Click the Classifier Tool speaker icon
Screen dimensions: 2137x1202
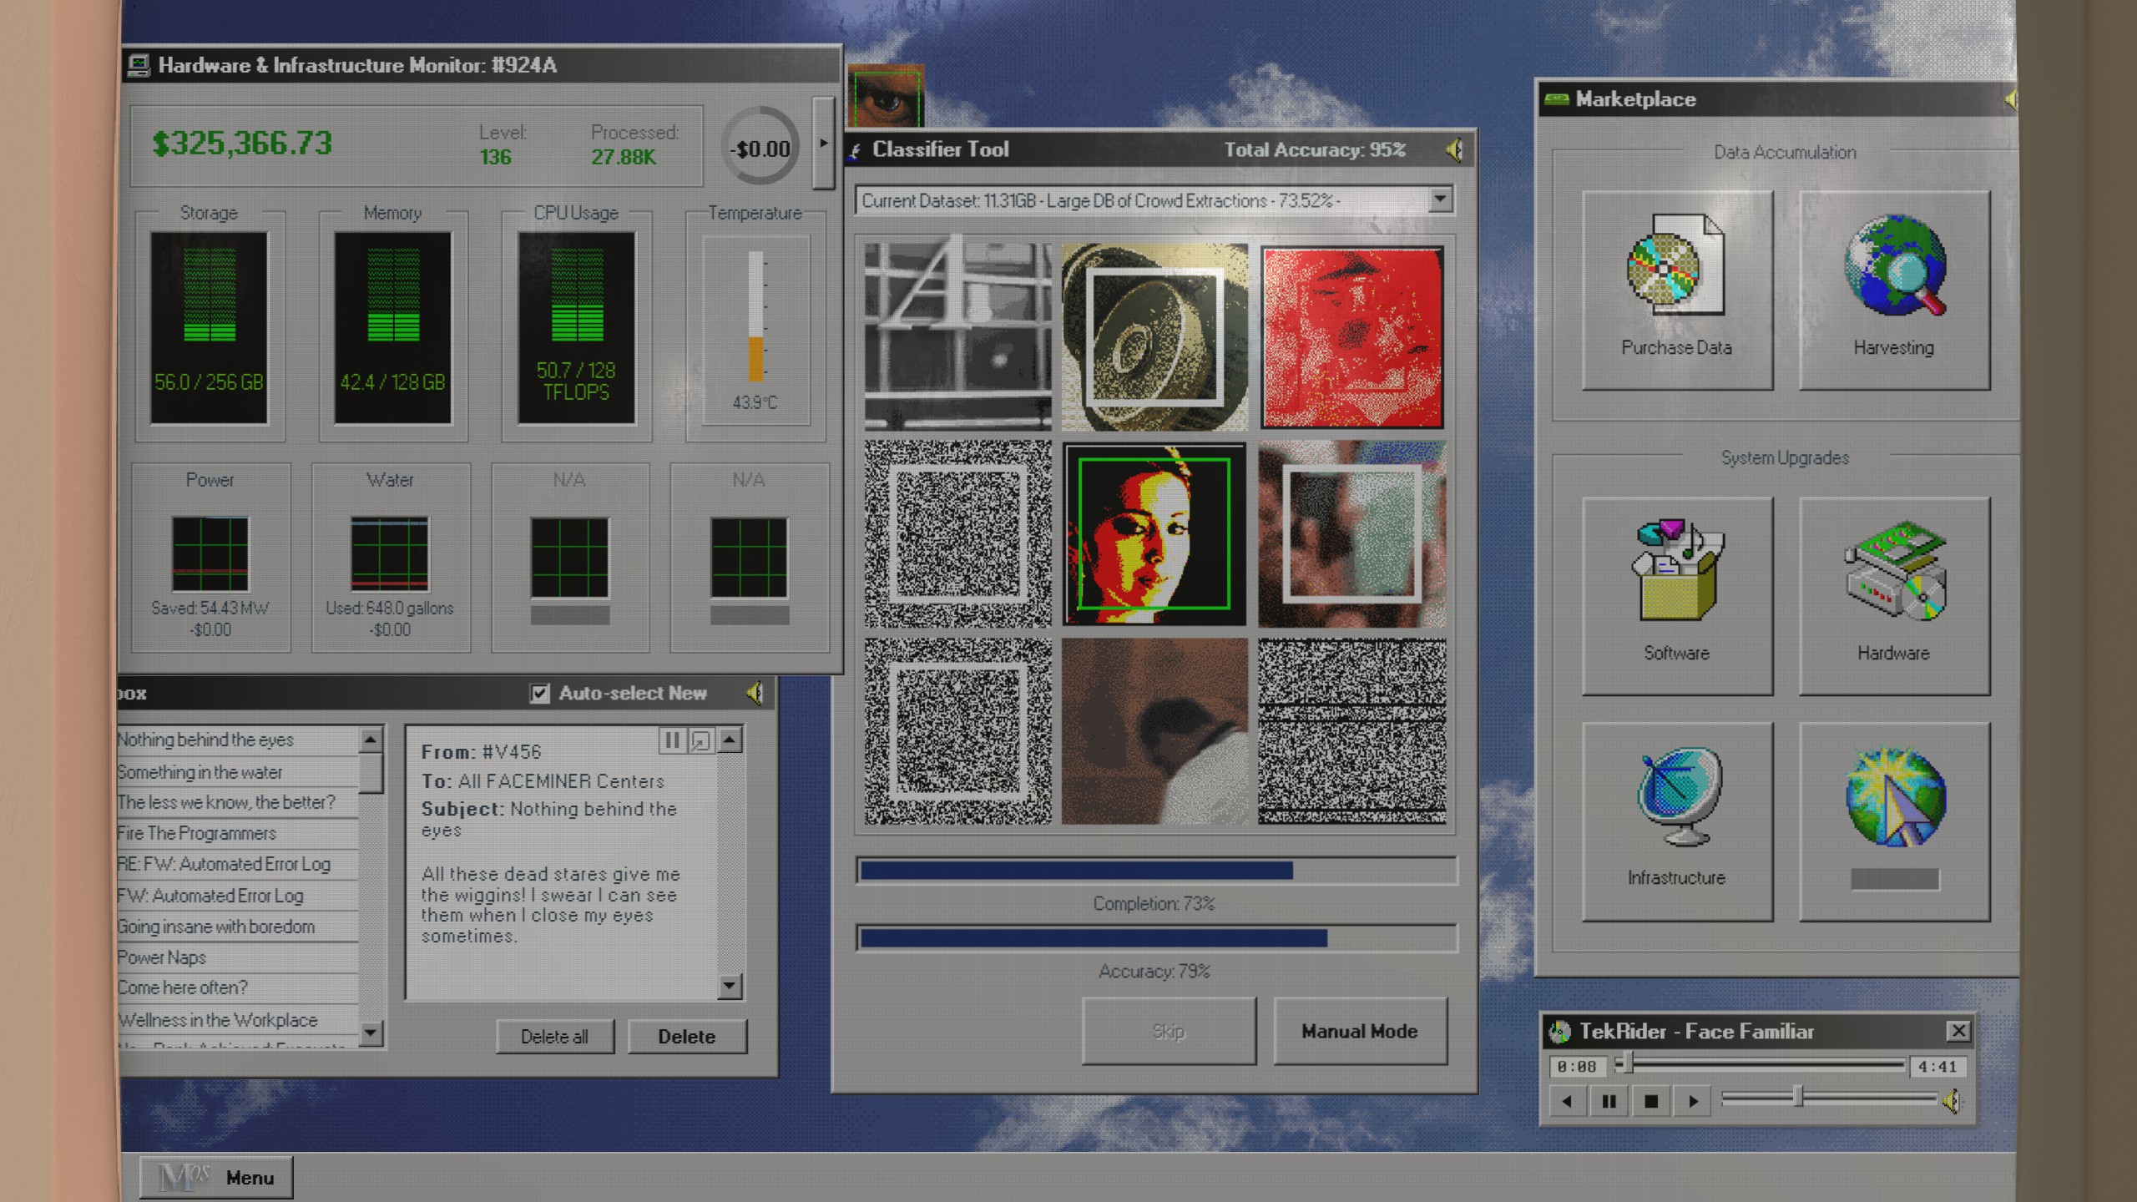point(1454,150)
